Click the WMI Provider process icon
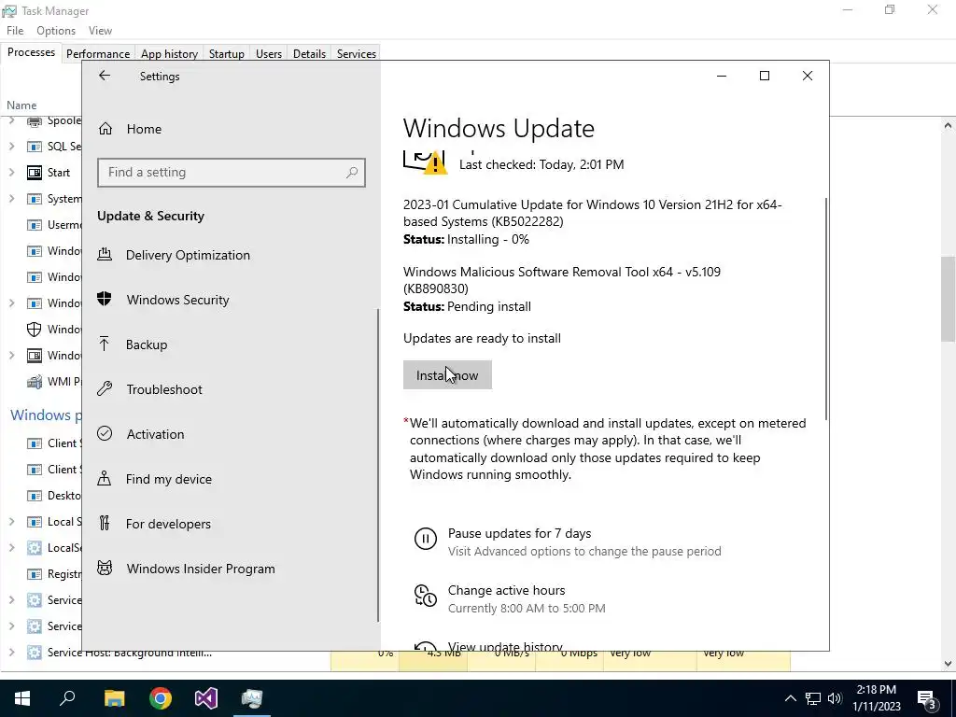This screenshot has width=956, height=717. coord(35,382)
